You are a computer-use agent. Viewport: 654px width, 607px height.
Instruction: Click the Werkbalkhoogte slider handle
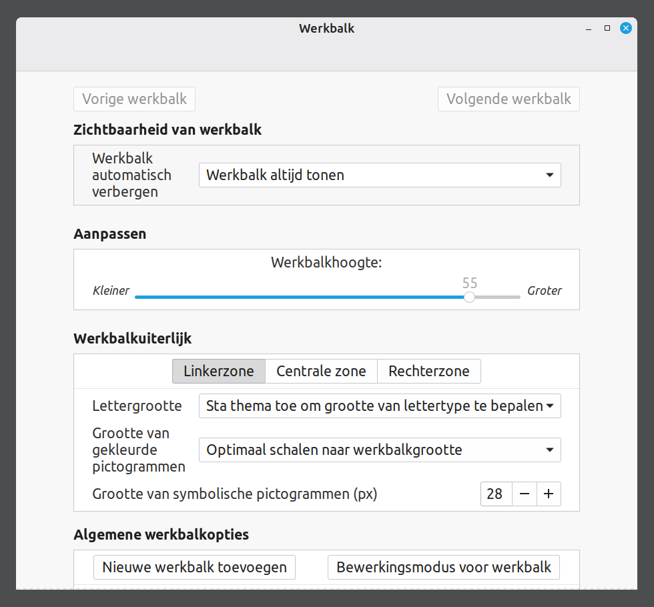[x=470, y=297]
